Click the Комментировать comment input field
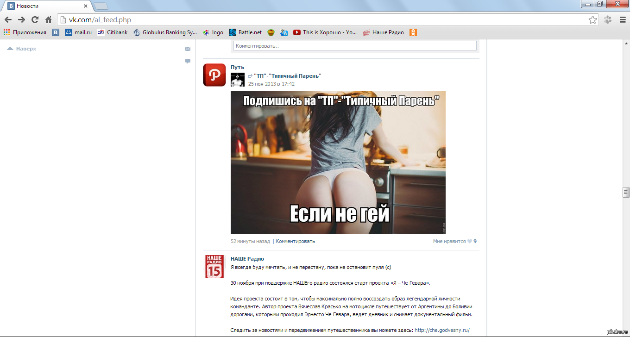 pyautogui.click(x=355, y=46)
